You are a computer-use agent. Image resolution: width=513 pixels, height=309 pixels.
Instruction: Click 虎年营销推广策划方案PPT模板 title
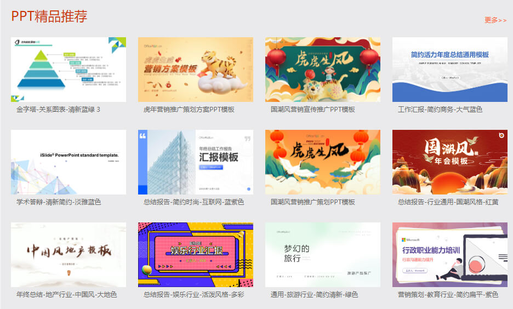189,110
